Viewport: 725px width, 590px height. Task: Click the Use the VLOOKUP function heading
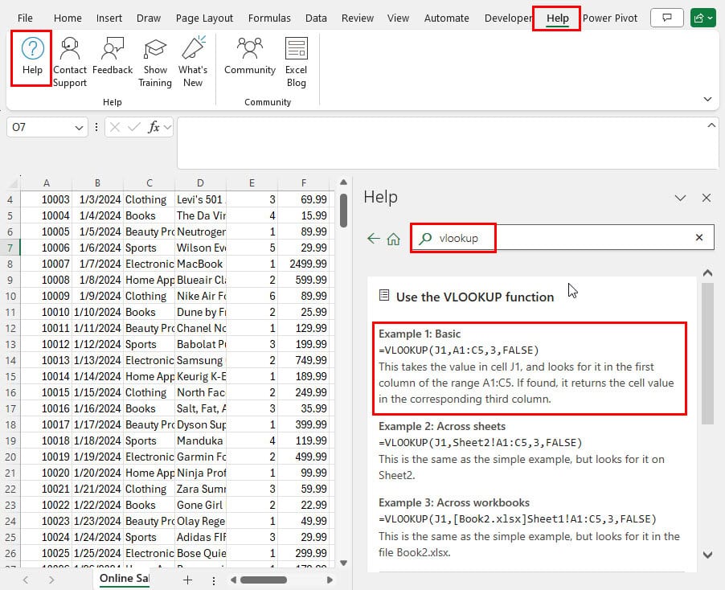tap(475, 297)
